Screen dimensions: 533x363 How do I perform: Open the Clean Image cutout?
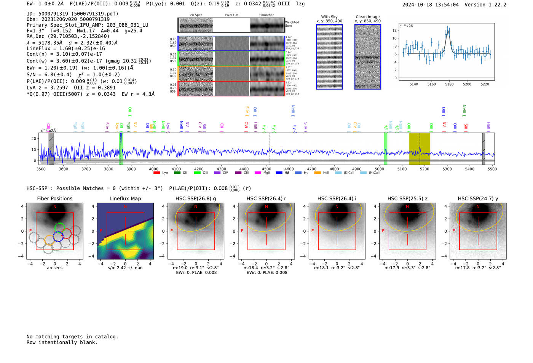click(368, 57)
